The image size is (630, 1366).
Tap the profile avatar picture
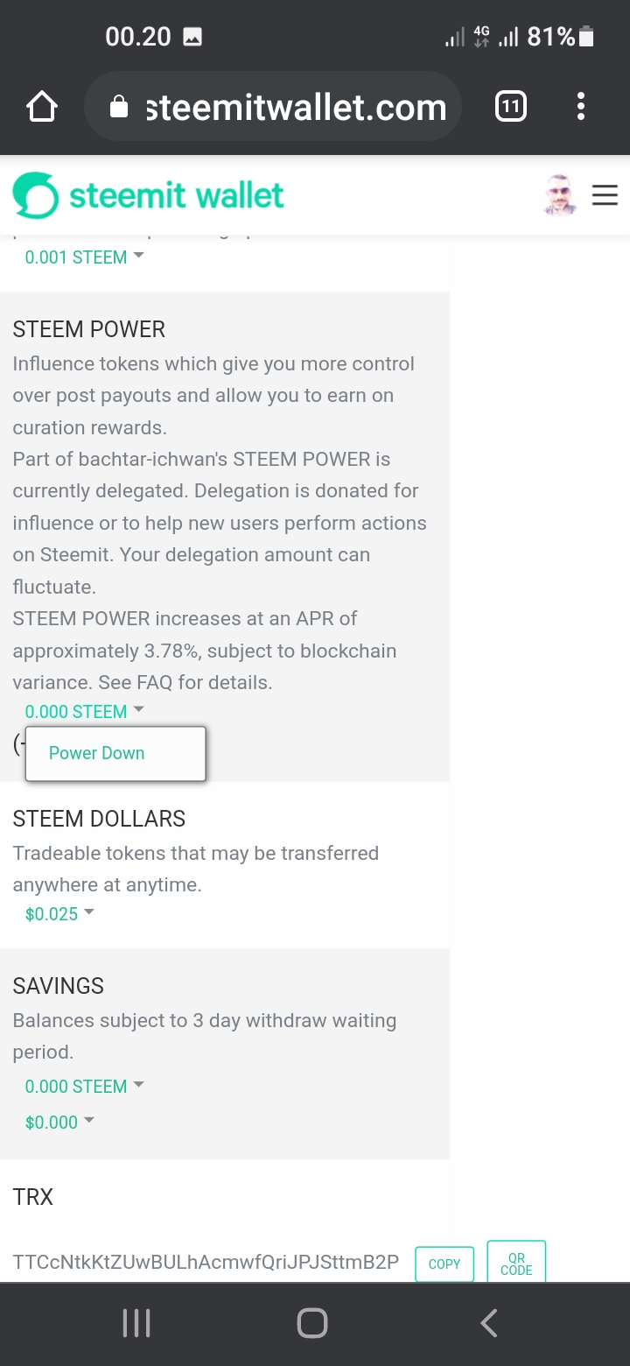click(558, 194)
